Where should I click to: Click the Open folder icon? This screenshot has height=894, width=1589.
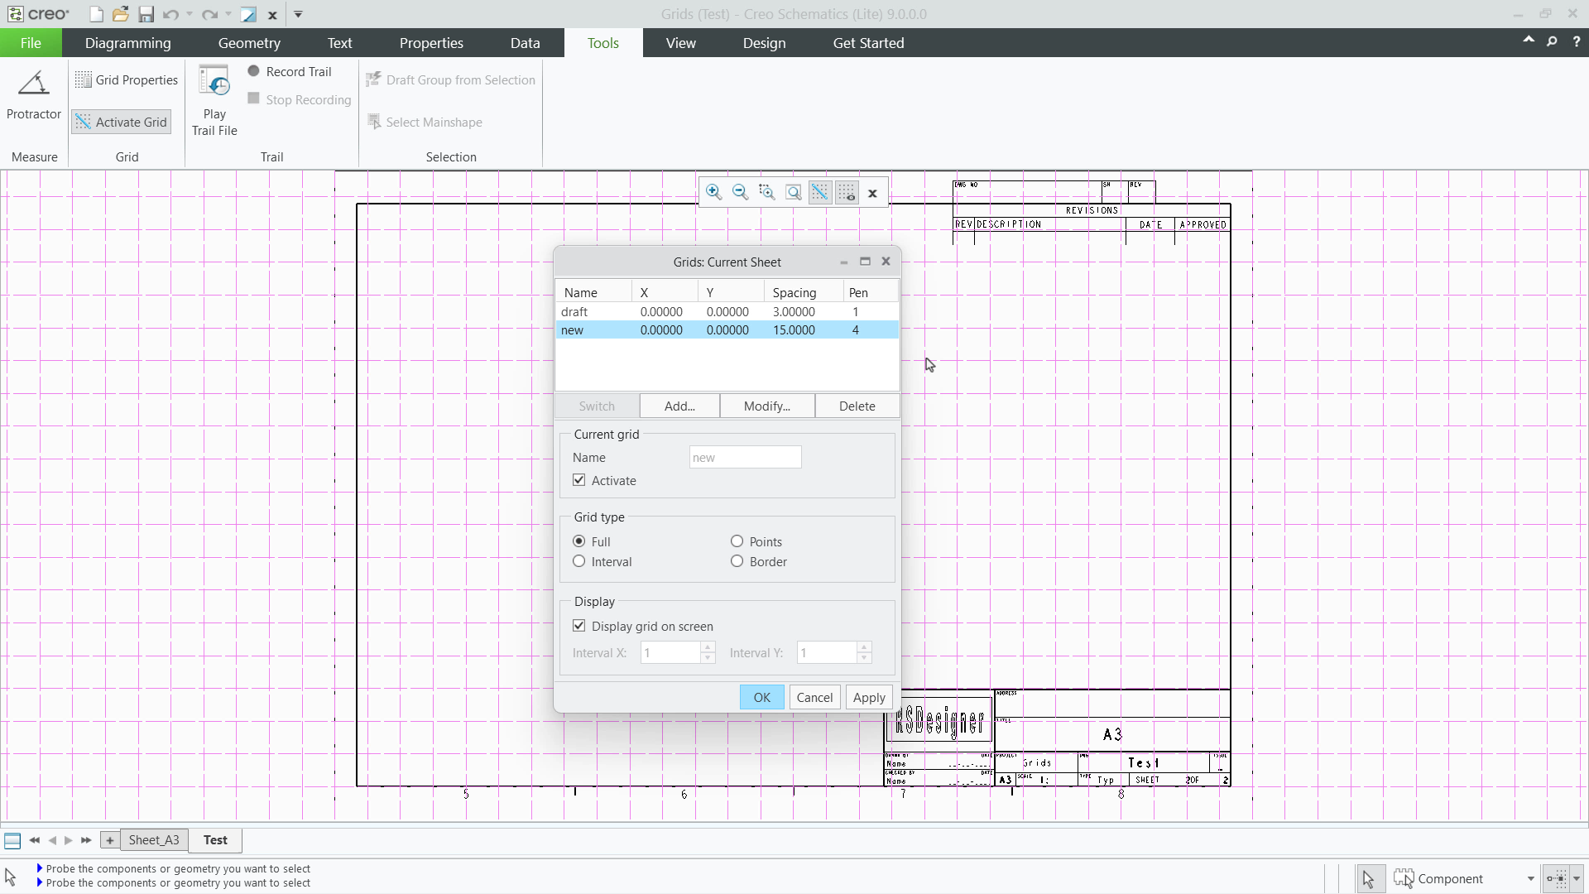tap(121, 14)
